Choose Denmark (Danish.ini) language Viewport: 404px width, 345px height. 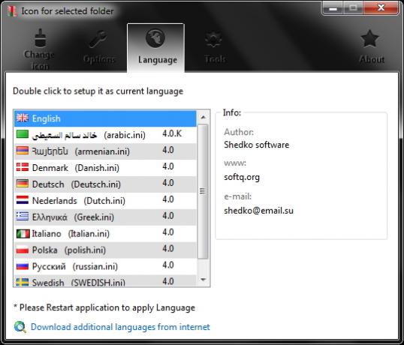[x=105, y=168]
